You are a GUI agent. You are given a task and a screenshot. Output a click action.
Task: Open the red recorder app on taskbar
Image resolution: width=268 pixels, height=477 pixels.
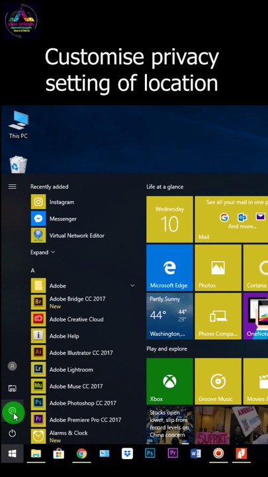coord(218,454)
